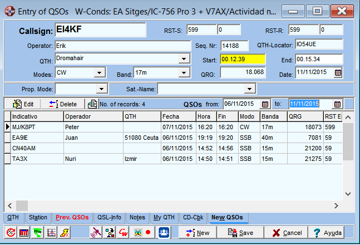Click the RST-S field showing 599
This screenshot has height=245, width=360.
pos(201,30)
